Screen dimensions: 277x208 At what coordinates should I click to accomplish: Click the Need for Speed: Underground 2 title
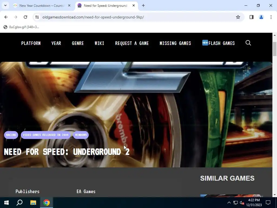(x=67, y=152)
